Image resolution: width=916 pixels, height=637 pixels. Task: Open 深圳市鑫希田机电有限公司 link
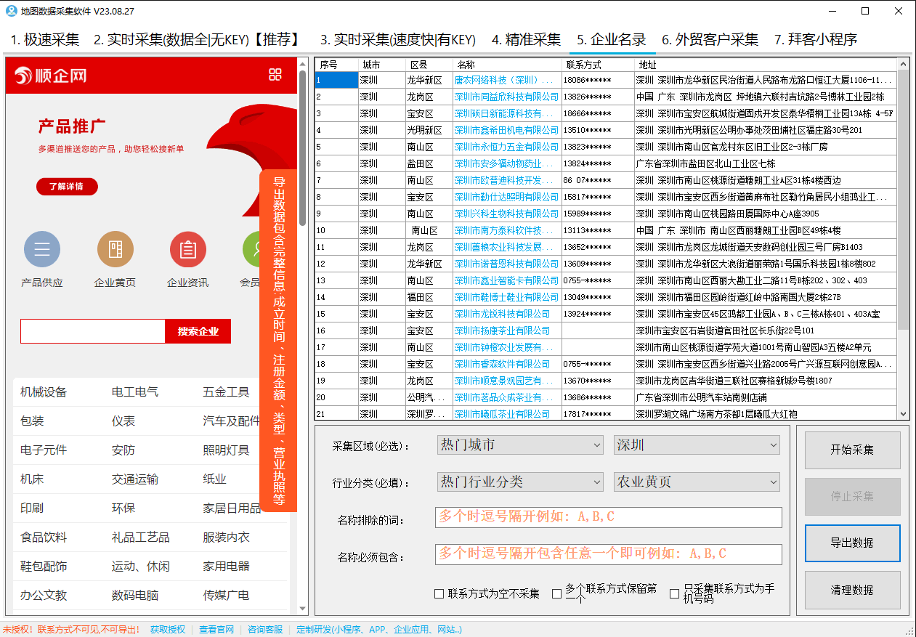[506, 130]
